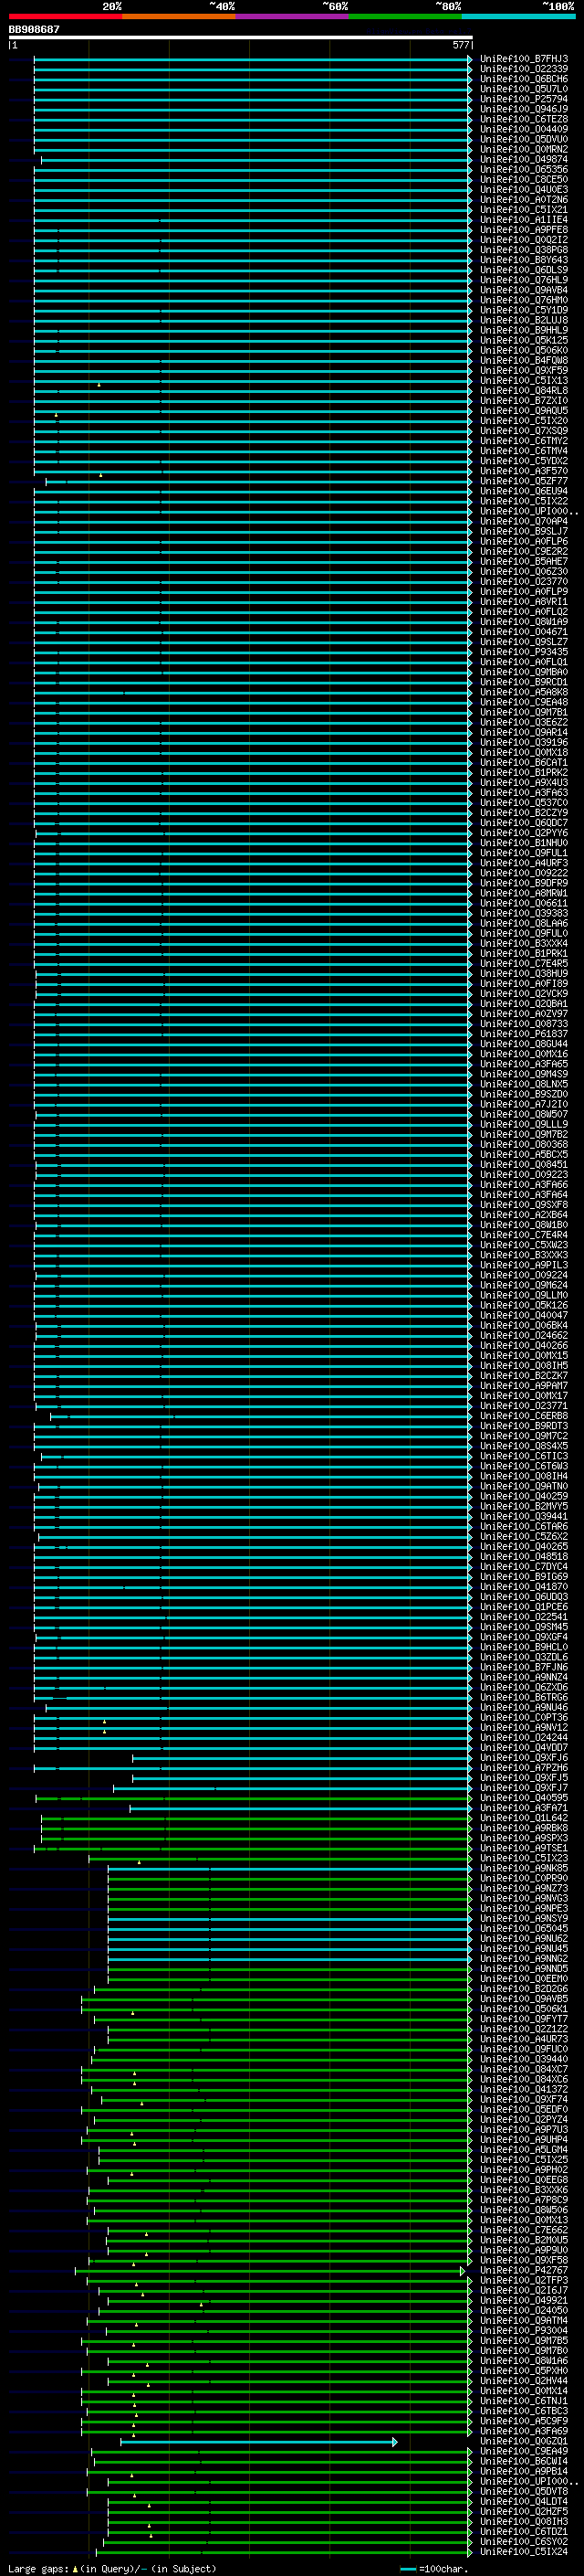Screen dimensions: 584x2576
Task: Open hit UniRef100_Q41372
Action: (x=523, y=2089)
